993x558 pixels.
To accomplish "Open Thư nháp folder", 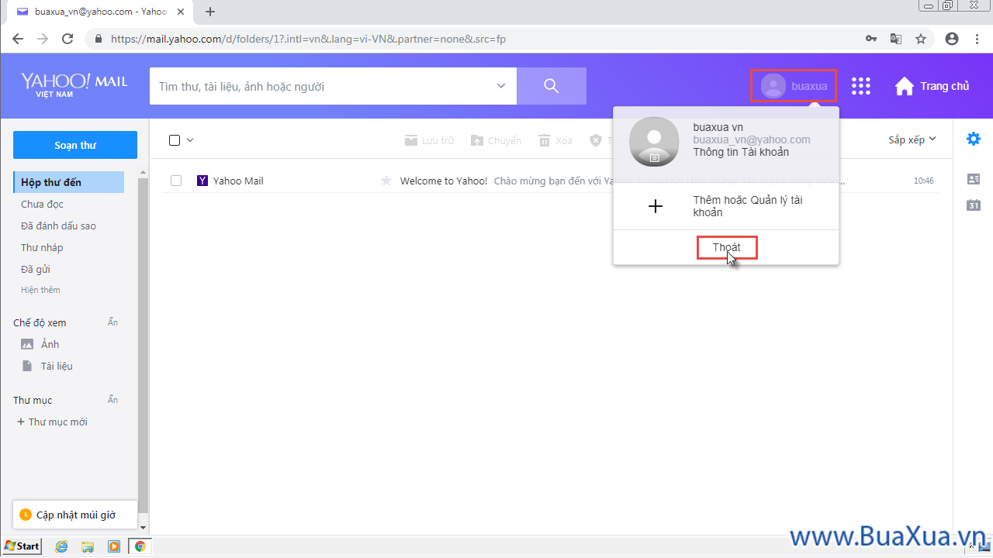I will click(x=43, y=247).
